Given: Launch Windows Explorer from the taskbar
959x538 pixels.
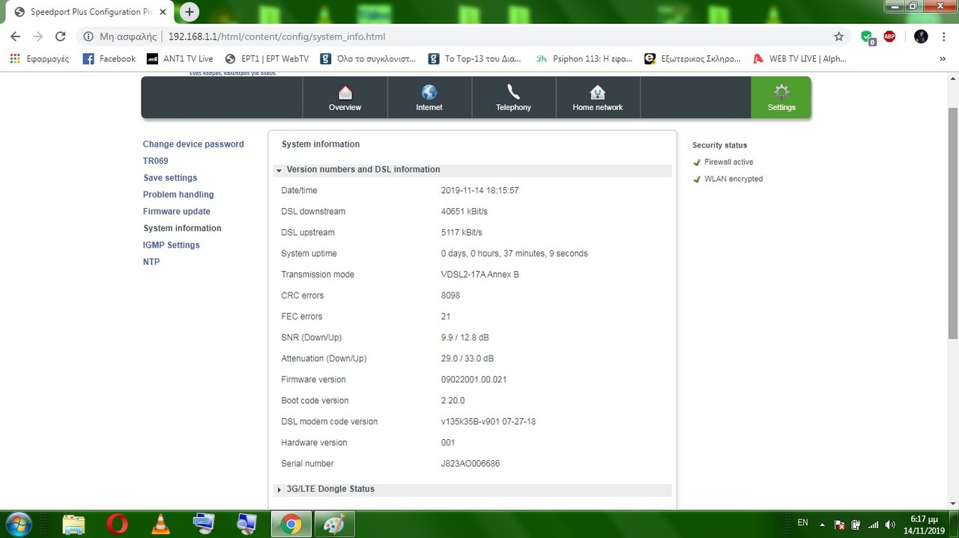Looking at the screenshot, I should (x=73, y=524).
